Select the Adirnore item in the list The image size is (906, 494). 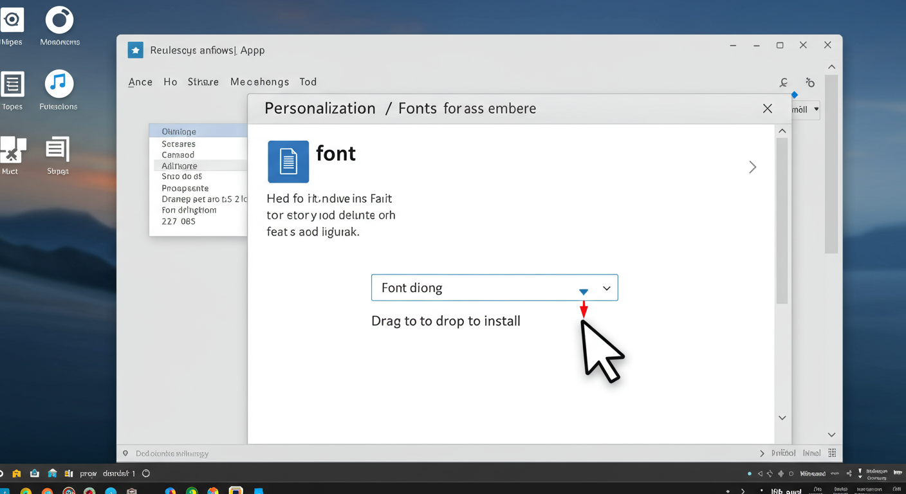180,166
